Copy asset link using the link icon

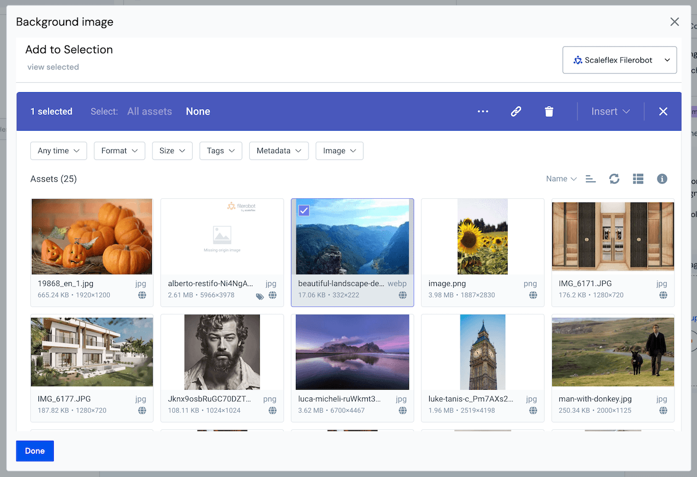(x=516, y=111)
